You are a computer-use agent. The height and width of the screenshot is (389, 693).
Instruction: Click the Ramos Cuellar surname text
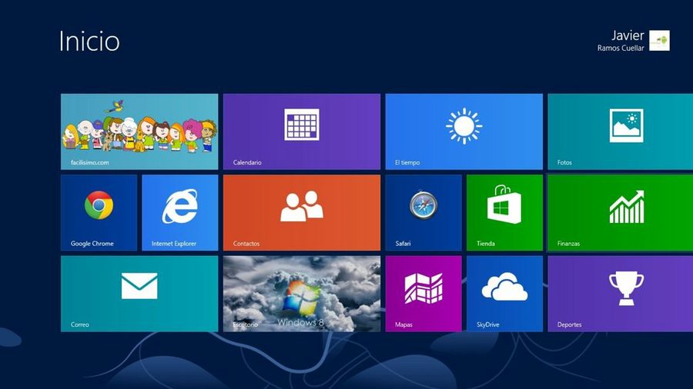click(621, 48)
